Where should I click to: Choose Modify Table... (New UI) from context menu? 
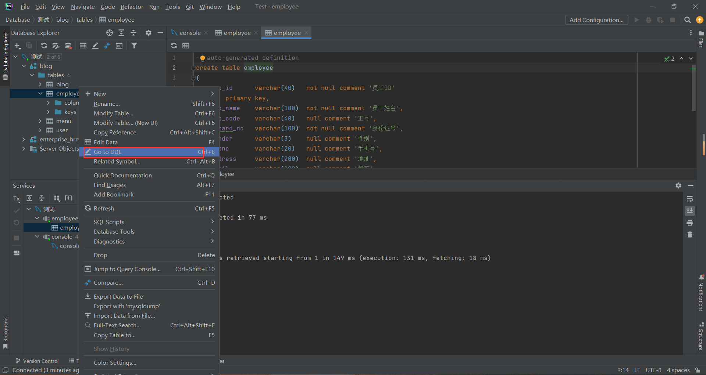[150, 123]
